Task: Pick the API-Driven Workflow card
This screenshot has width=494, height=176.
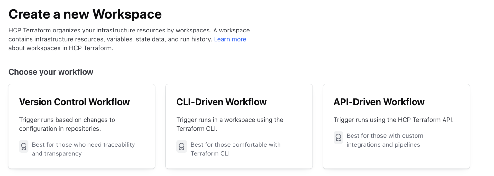Action: click(x=396, y=126)
